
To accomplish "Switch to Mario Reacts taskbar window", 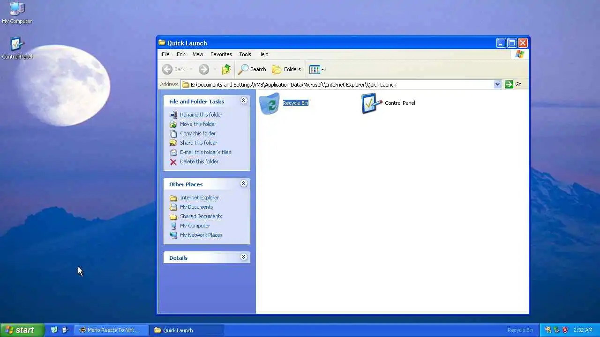I will [112, 330].
